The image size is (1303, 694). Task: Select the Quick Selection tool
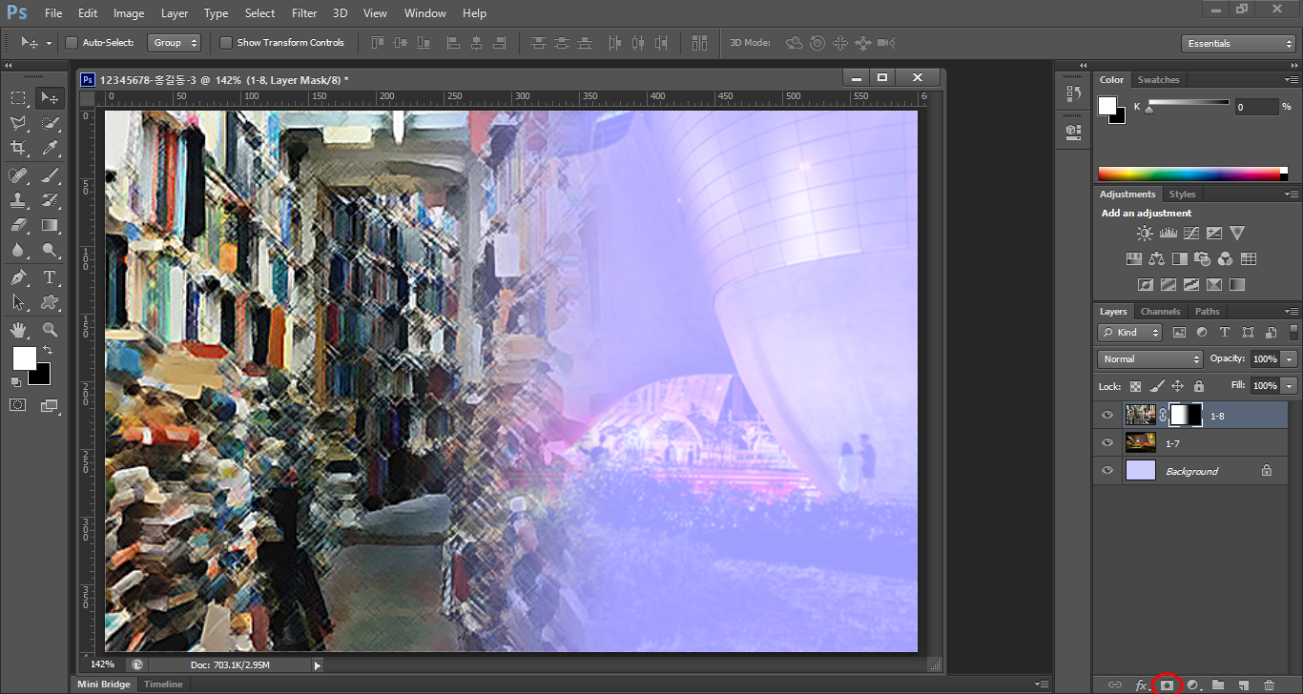click(50, 123)
